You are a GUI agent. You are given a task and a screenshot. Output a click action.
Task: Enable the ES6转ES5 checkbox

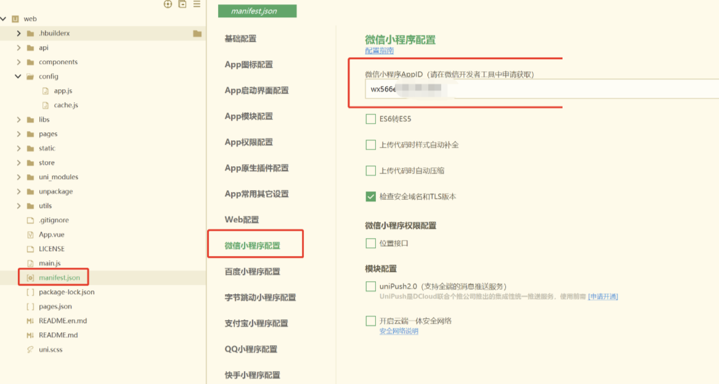[370, 119]
